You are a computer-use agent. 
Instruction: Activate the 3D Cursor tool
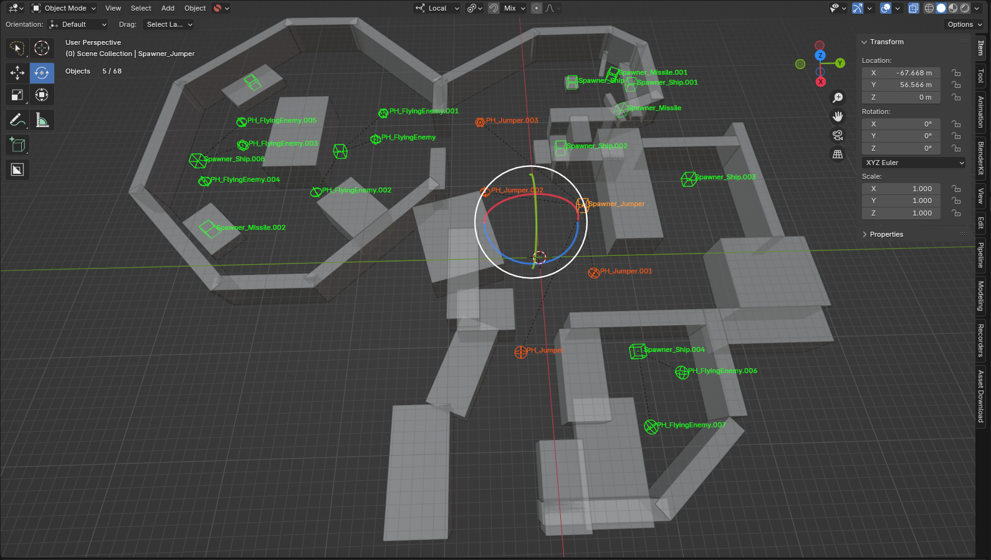[x=42, y=48]
